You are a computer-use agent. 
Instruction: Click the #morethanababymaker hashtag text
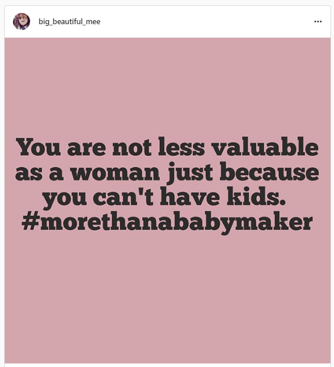point(167,222)
